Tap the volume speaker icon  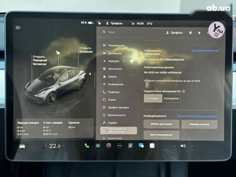(x=183, y=146)
